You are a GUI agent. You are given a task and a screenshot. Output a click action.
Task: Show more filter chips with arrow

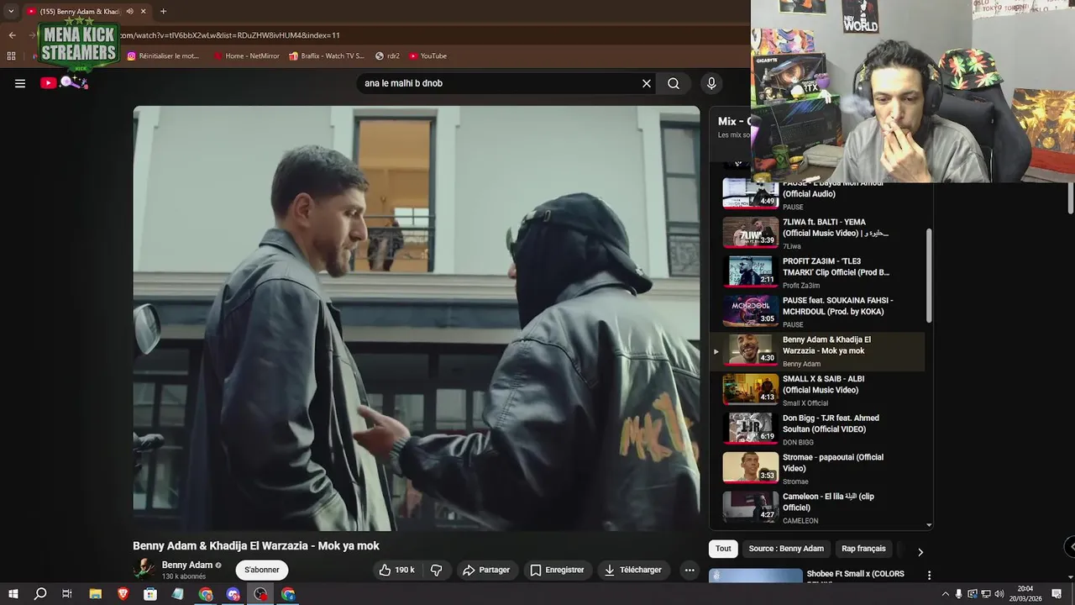pos(920,552)
